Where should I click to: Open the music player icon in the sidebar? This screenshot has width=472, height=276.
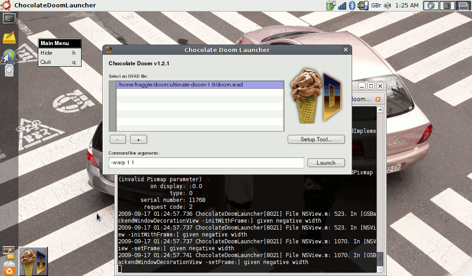pyautogui.click(x=9, y=71)
